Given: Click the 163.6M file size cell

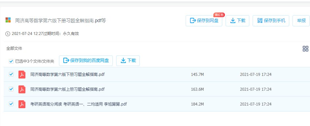Looking at the screenshot, I should pyautogui.click(x=197, y=89).
